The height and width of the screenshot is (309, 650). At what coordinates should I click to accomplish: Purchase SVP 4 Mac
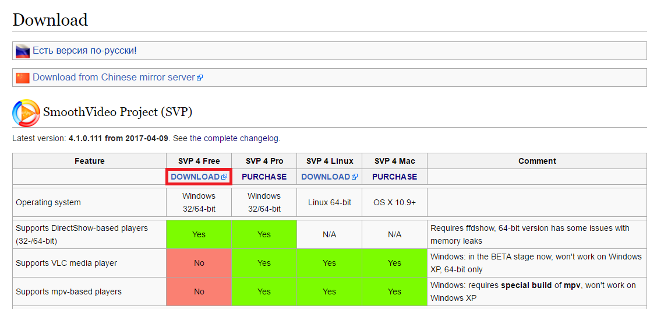395,177
